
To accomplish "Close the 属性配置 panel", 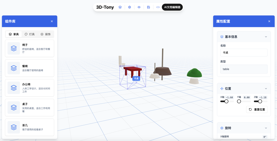I will coord(269,21).
